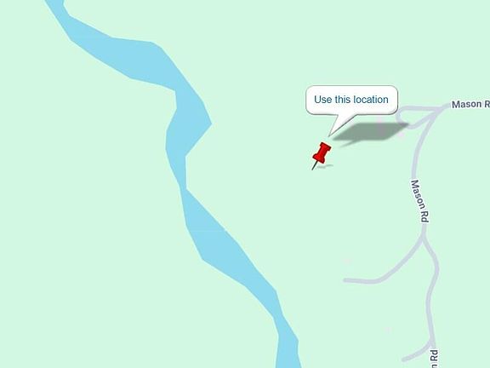Click the river where it exits the bottom of the map
Image resolution: width=490 pixels, height=368 pixels.
288,359
